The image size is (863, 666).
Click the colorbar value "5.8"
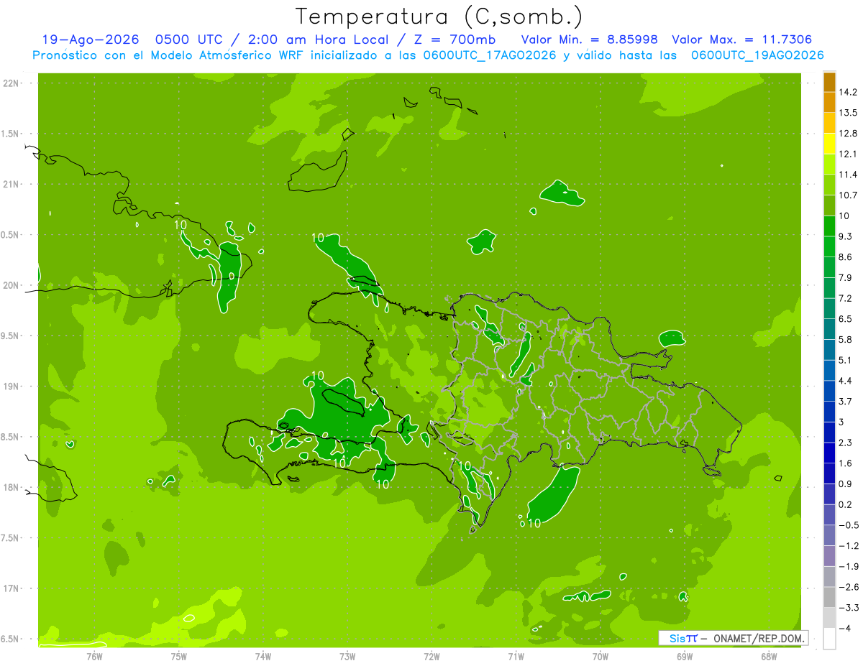pyautogui.click(x=846, y=339)
